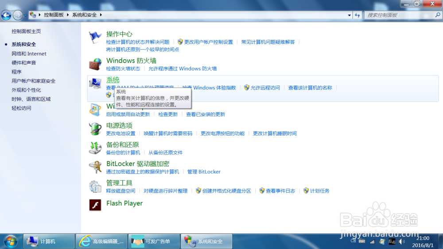The height and width of the screenshot is (249, 443).
Task: Click the volume speaker tray icon
Action: (x=401, y=241)
